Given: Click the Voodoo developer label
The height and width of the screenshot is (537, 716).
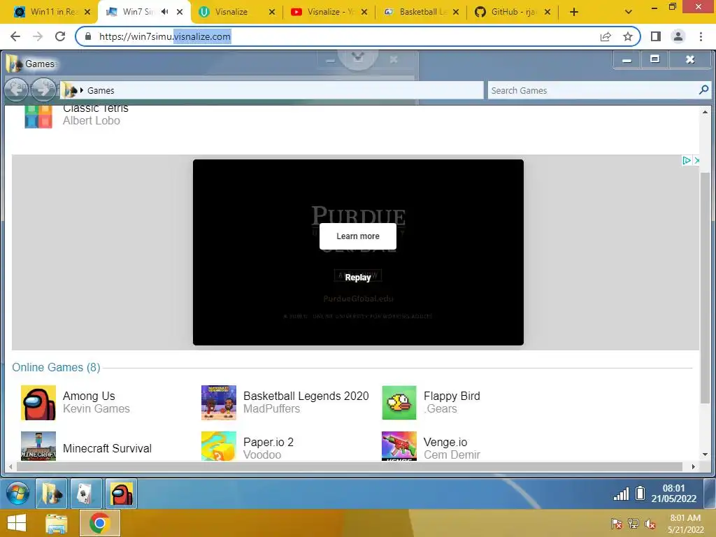Looking at the screenshot, I should (x=262, y=454).
